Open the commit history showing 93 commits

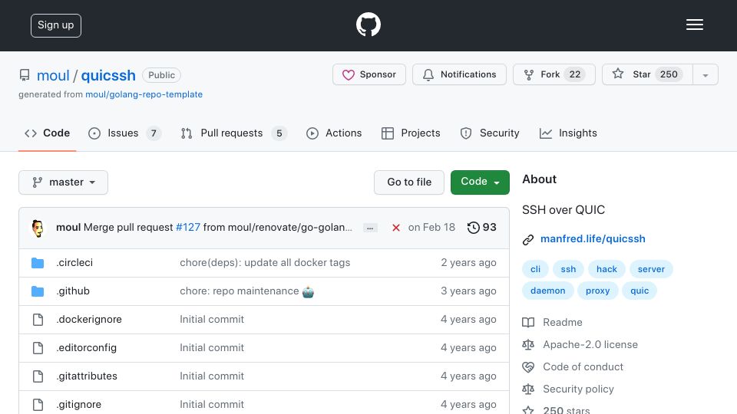pos(482,228)
